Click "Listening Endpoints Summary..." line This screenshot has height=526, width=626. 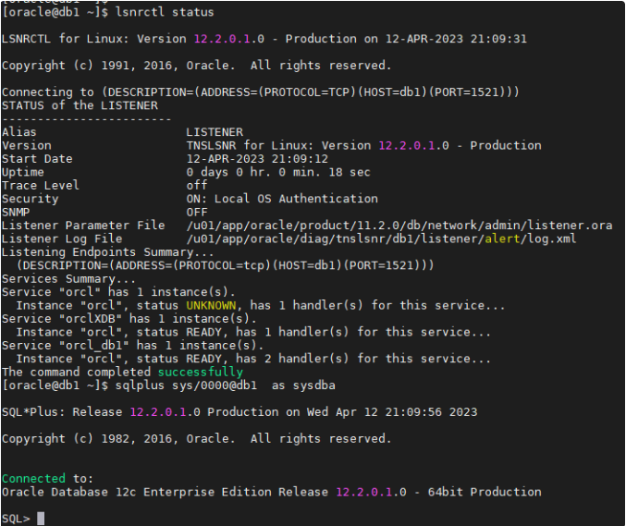pyautogui.click(x=108, y=252)
